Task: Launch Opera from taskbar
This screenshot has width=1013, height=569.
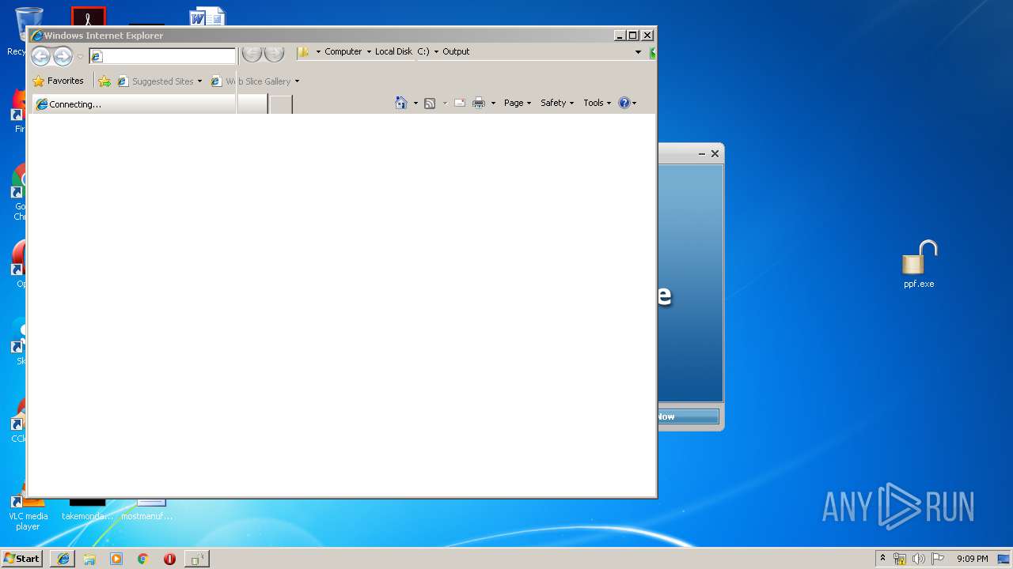Action: coord(169,559)
